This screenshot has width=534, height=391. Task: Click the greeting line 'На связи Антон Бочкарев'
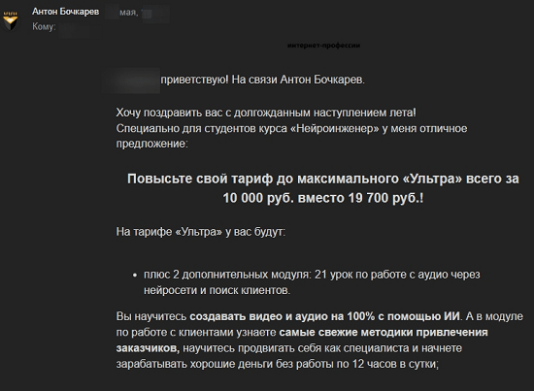point(298,80)
